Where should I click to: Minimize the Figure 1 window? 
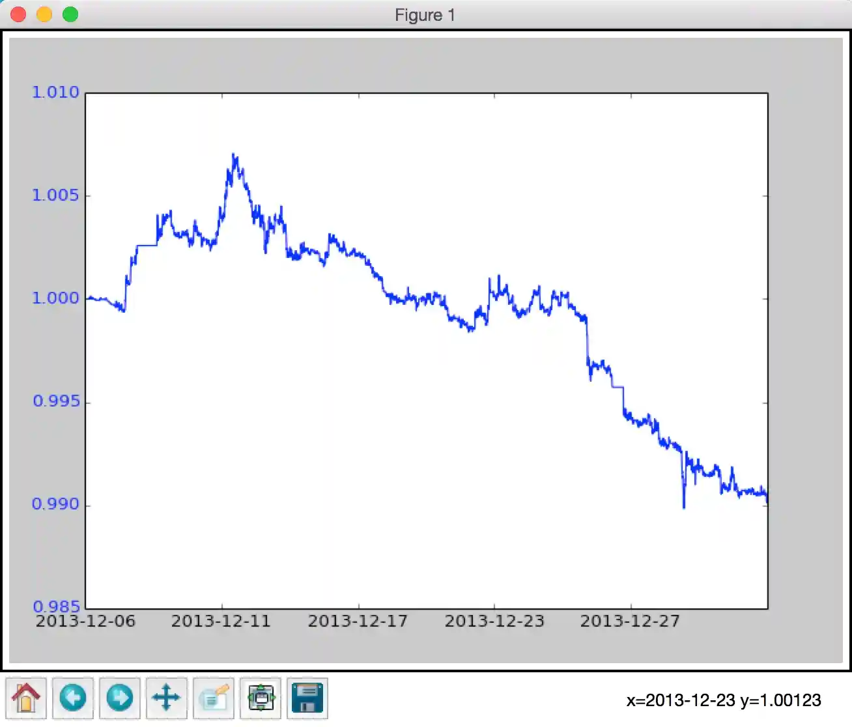coord(44,14)
